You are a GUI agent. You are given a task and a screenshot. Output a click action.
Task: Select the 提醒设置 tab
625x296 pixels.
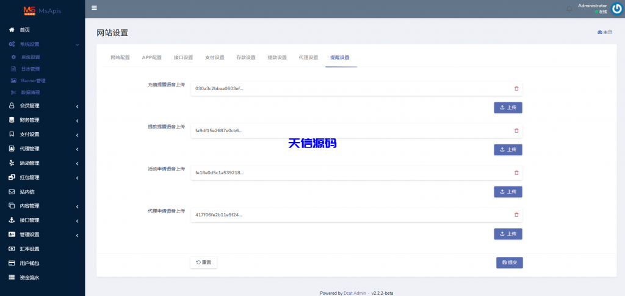(x=339, y=58)
